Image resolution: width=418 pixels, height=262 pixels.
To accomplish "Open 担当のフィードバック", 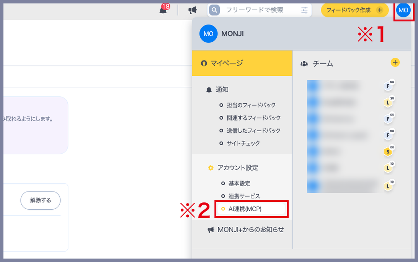I will (x=251, y=105).
